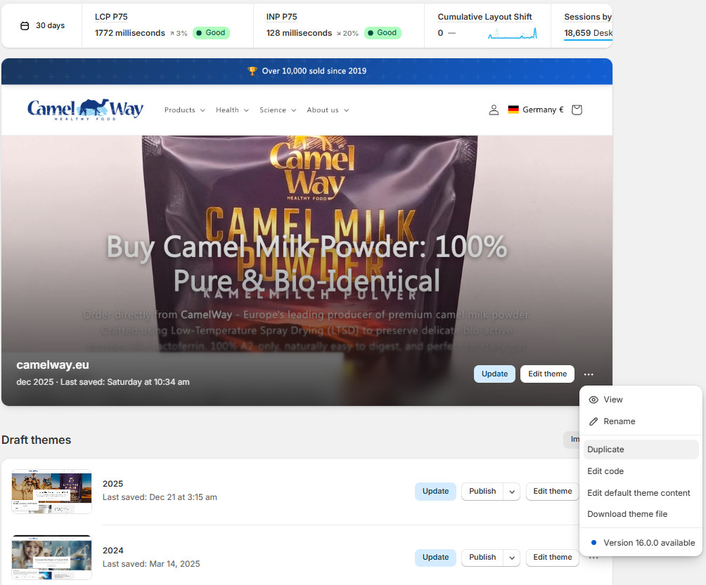
Task: Select Rename from the theme menu
Action: (641, 421)
